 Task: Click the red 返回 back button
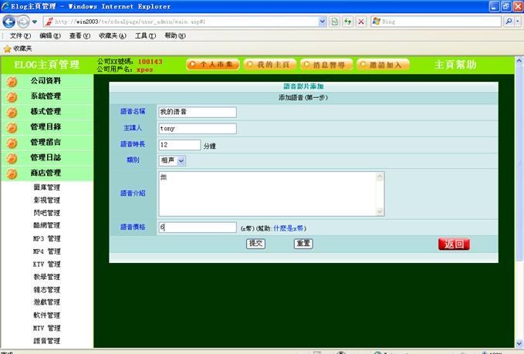pyautogui.click(x=454, y=244)
